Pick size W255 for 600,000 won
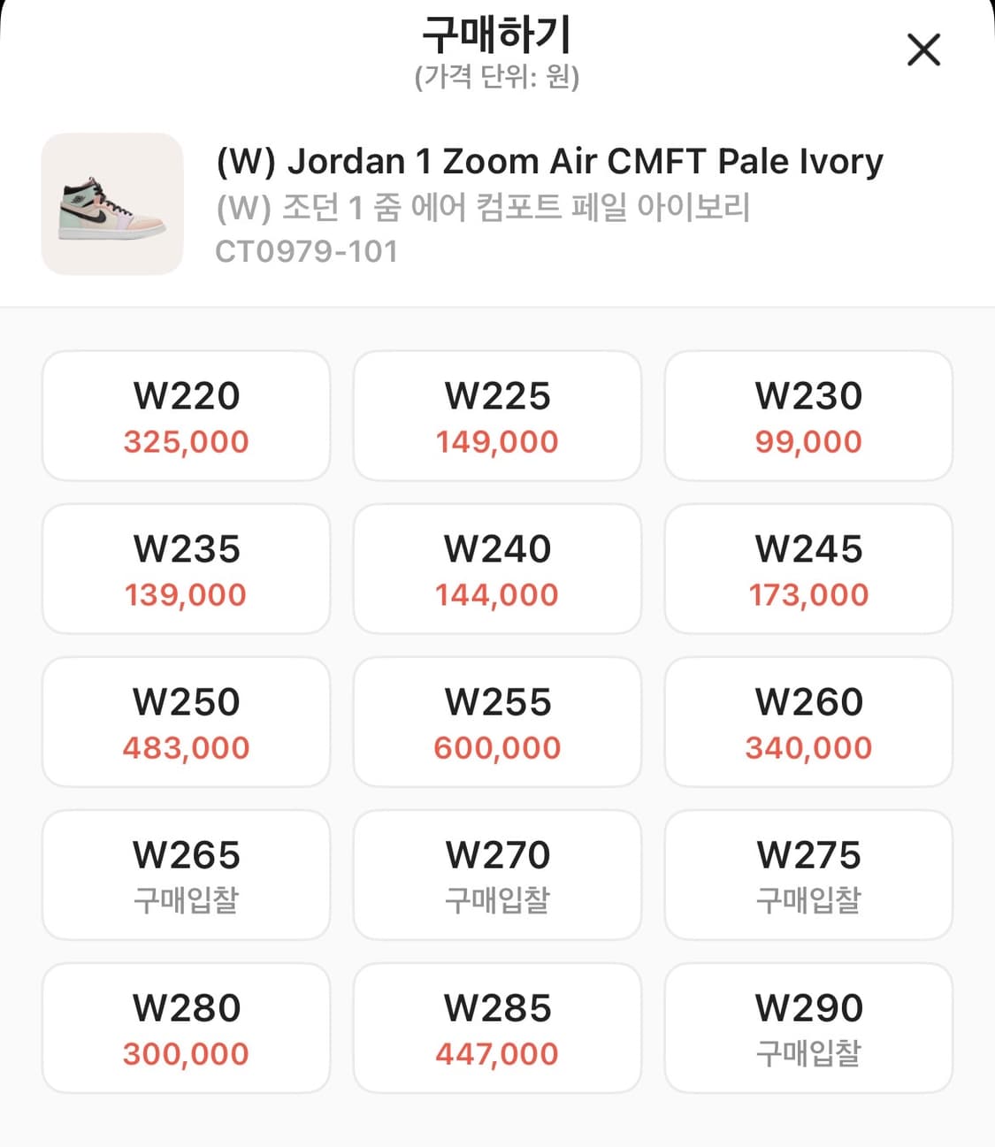 tap(497, 723)
